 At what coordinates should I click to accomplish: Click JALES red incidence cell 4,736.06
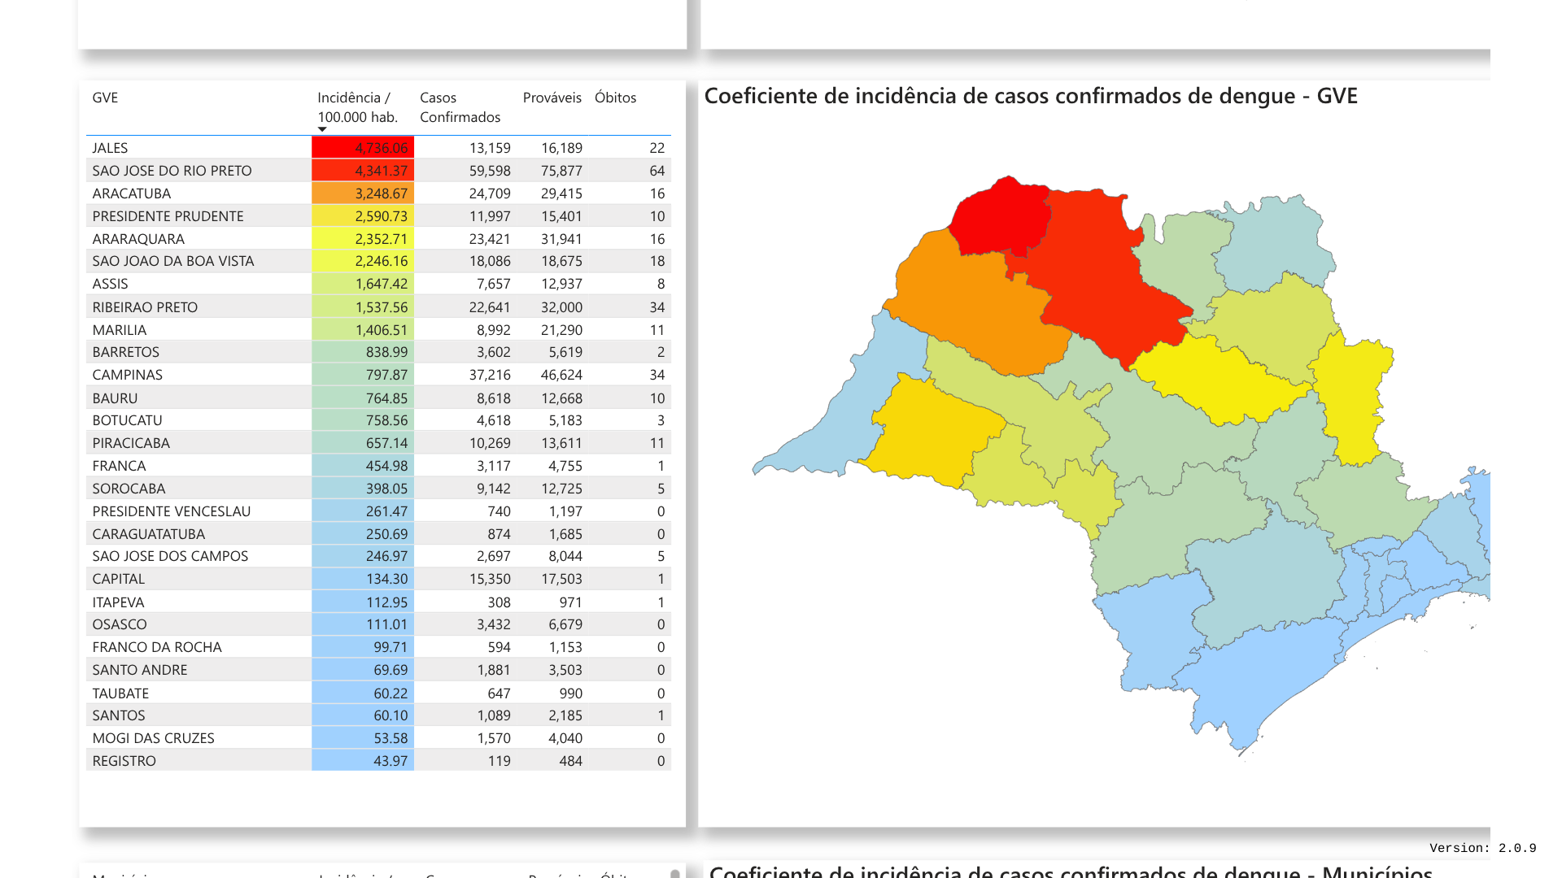[x=364, y=148]
